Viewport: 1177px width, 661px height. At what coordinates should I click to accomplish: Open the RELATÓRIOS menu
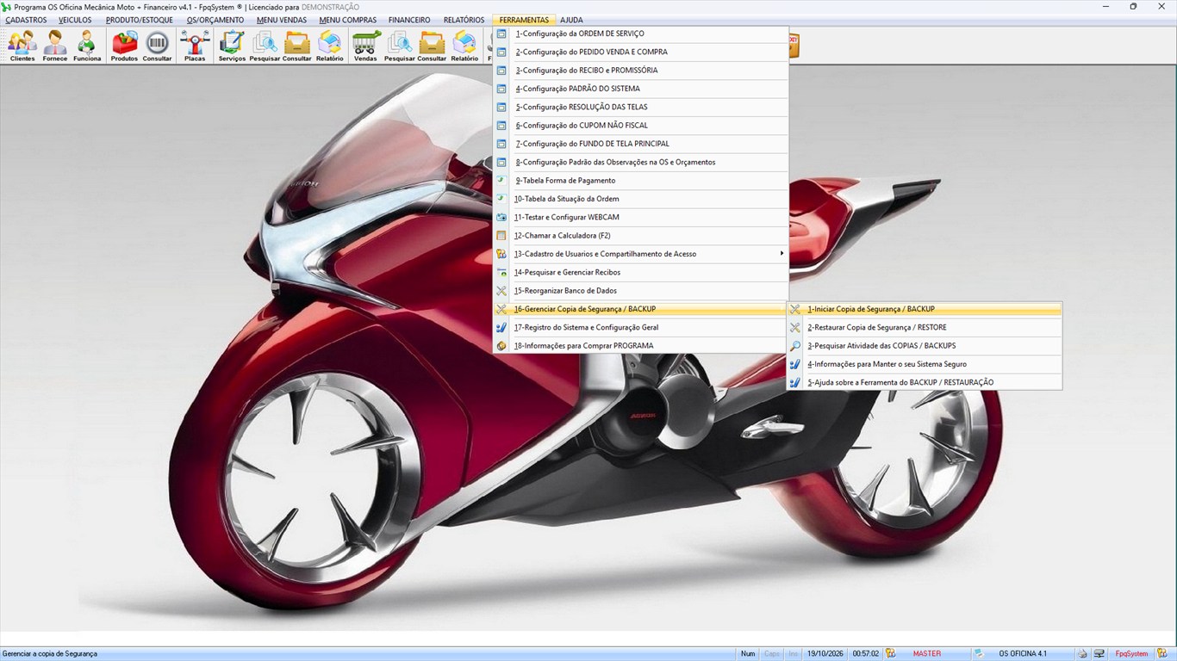pyautogui.click(x=464, y=20)
